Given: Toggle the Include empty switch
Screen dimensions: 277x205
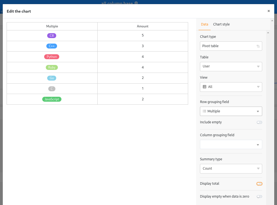Looking at the screenshot, I should (x=259, y=122).
